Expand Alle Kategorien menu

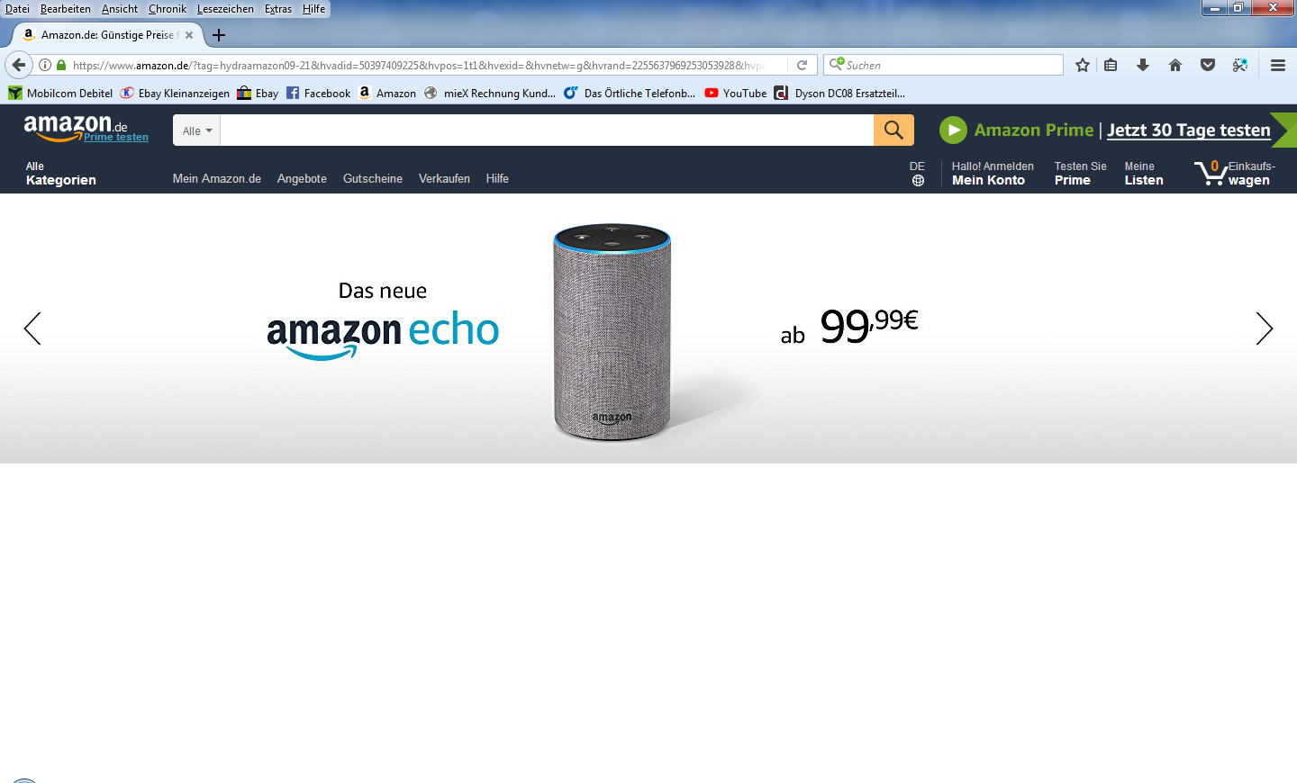coord(61,174)
